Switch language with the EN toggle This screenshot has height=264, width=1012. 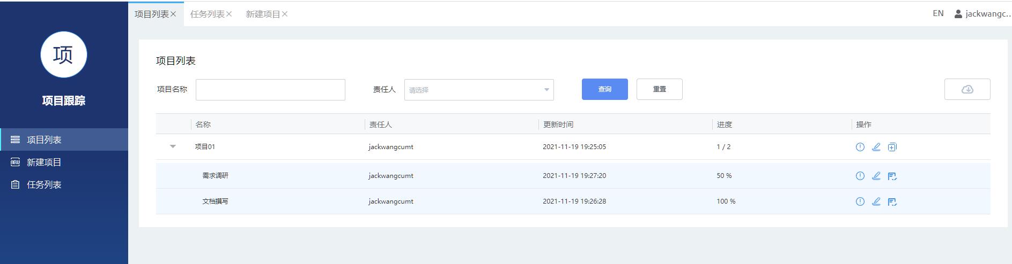point(938,13)
